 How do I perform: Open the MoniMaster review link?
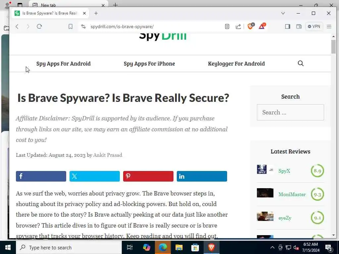click(x=292, y=194)
